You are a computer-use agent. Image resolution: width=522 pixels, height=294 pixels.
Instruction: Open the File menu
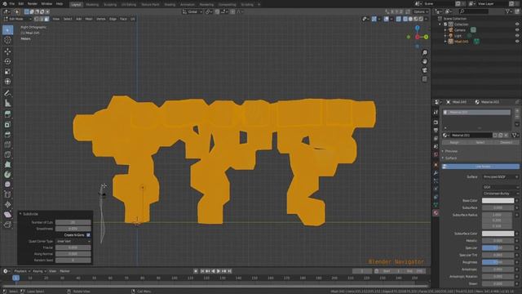tap(11, 3)
